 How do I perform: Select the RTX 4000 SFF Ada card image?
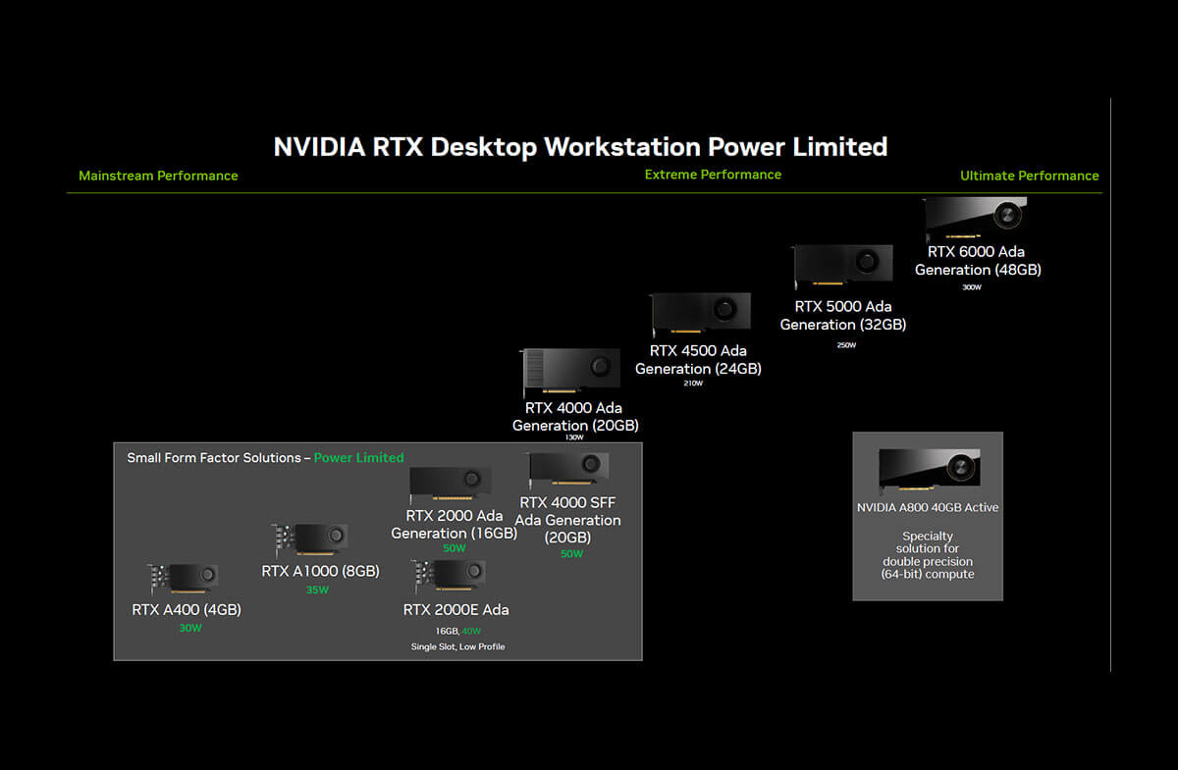(x=568, y=470)
